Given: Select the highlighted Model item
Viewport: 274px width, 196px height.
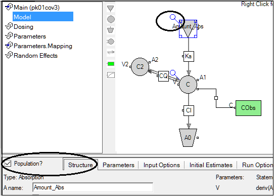Looking at the screenshot, I should click(x=43, y=17).
